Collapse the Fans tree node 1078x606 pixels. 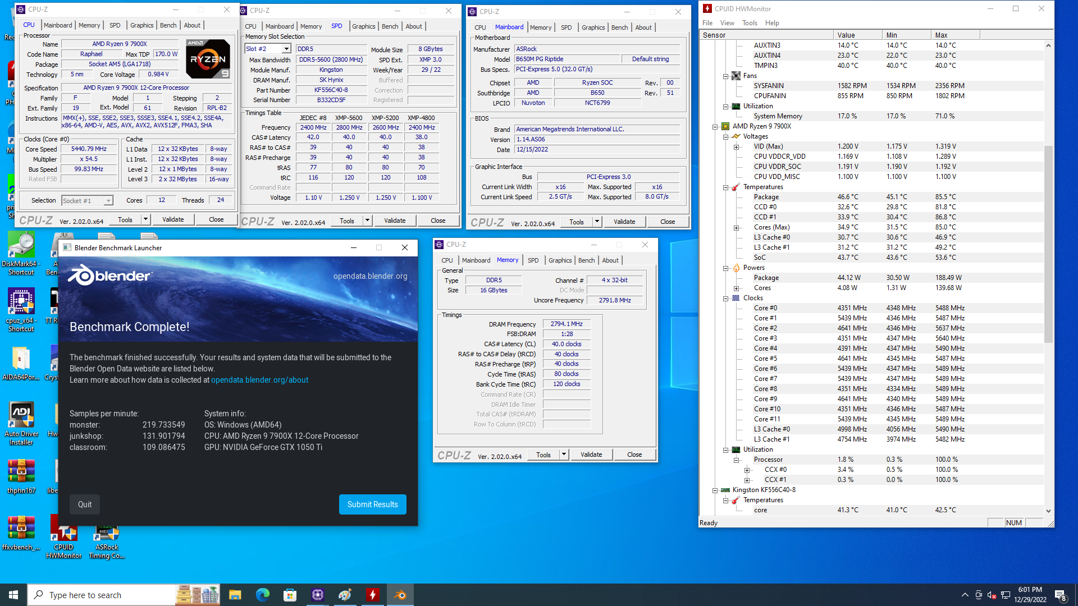[x=725, y=76]
